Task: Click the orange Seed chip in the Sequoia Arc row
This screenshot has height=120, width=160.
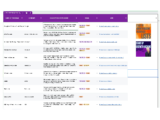Action: coord(81,97)
